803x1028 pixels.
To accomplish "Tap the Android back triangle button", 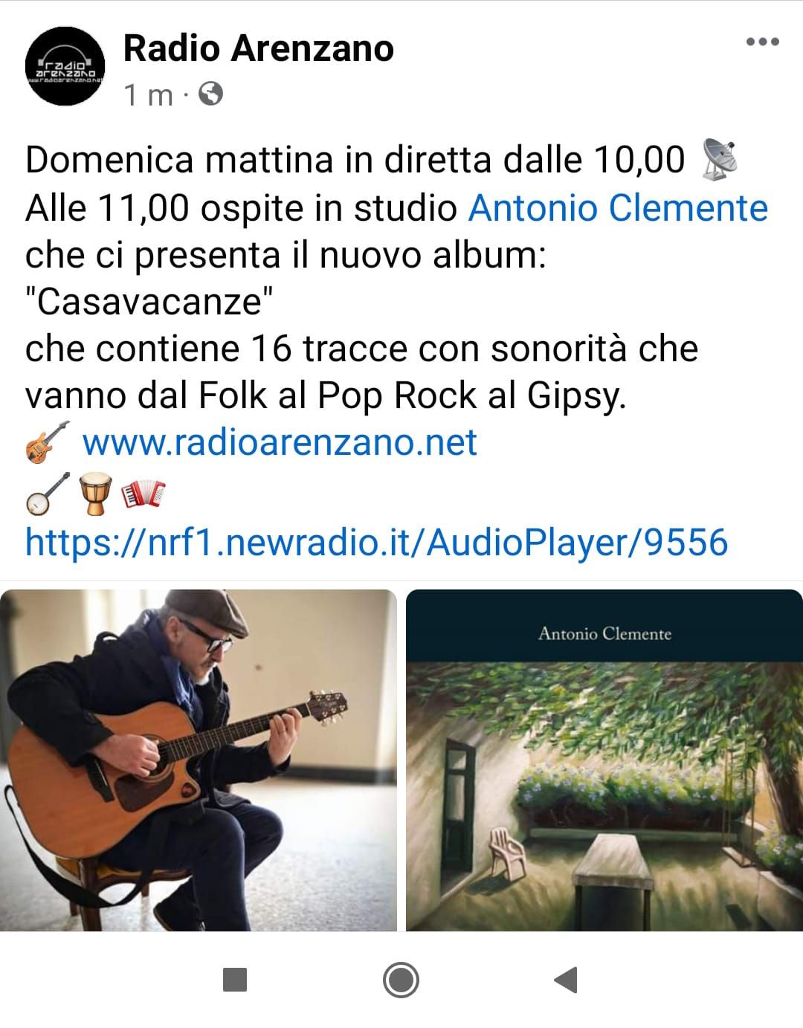I will click(566, 980).
